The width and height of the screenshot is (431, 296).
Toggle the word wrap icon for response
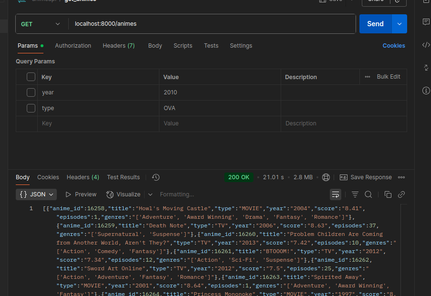336,194
